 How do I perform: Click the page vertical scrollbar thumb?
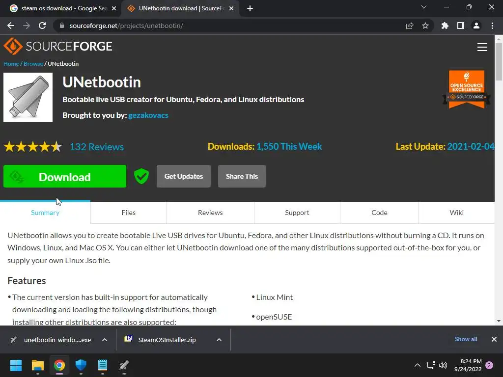(499, 61)
